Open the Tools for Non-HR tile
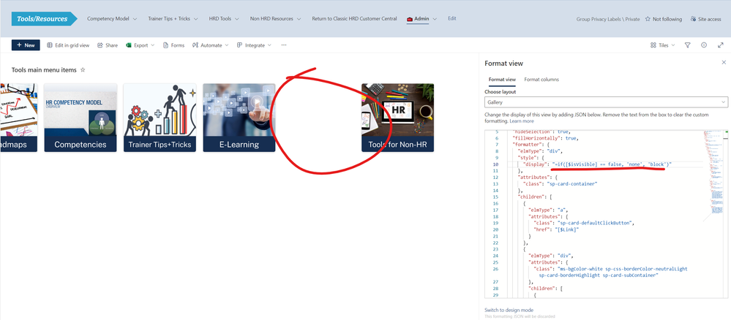This screenshot has height=320, width=731. click(397, 118)
